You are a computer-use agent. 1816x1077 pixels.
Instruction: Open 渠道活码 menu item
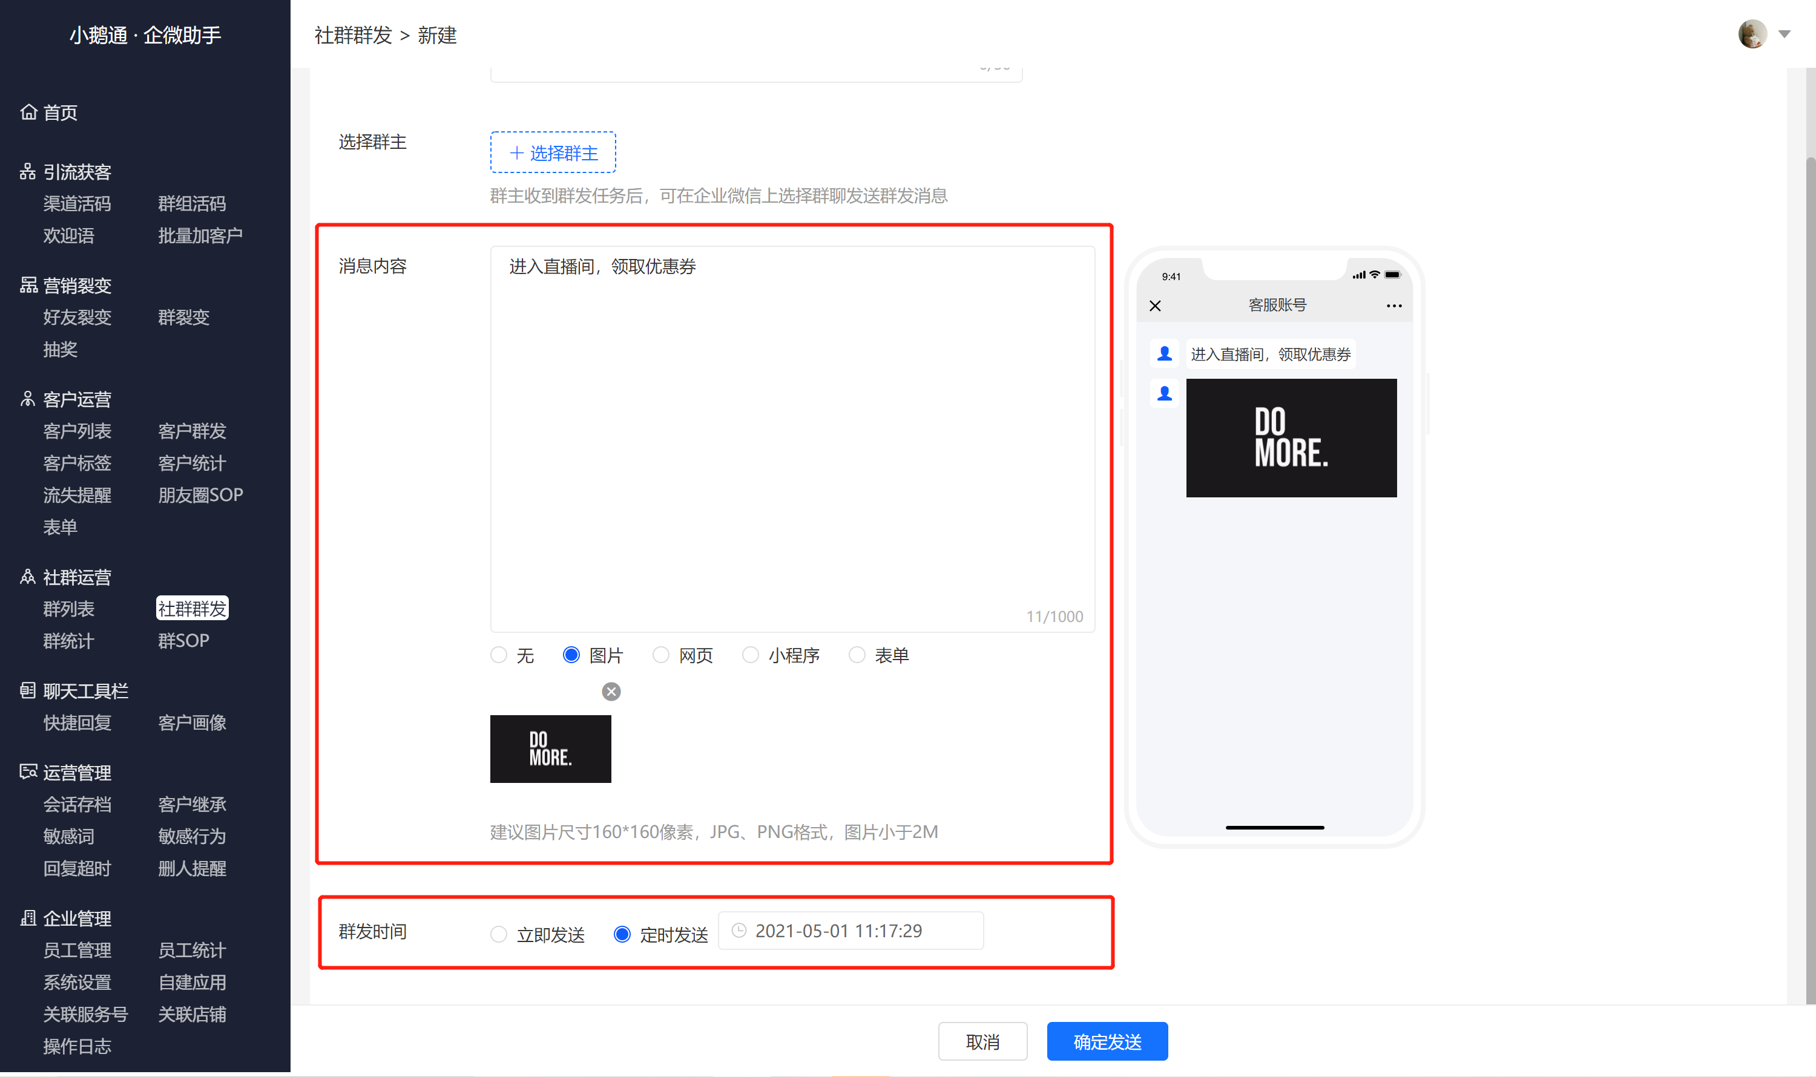pos(77,203)
